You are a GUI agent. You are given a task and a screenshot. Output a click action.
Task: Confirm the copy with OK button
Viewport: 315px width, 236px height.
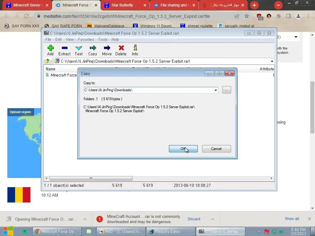click(x=183, y=149)
